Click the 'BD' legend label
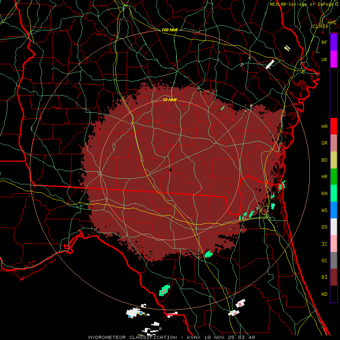 (324, 160)
